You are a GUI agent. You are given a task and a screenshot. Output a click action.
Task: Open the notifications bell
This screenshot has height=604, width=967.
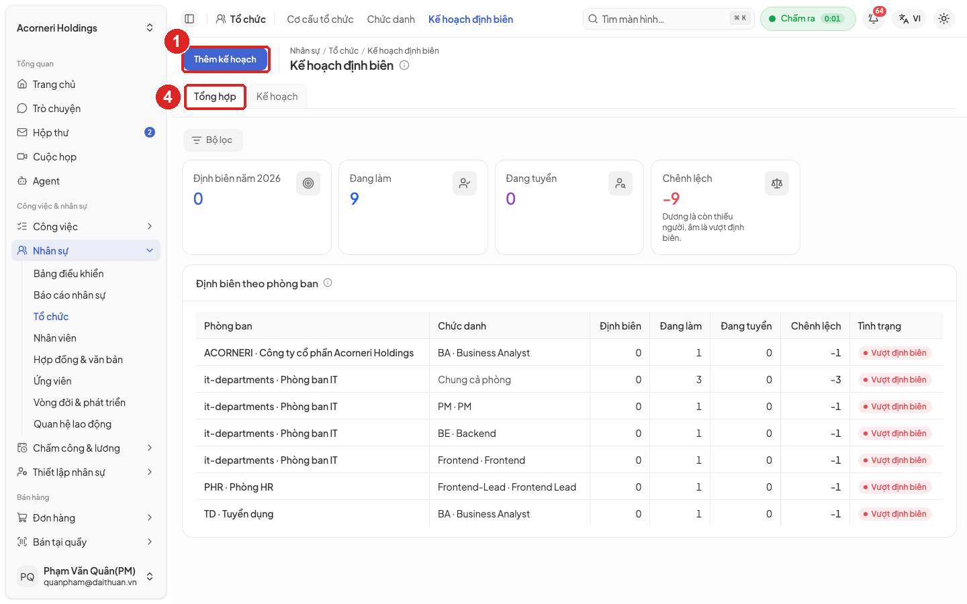pyautogui.click(x=874, y=19)
